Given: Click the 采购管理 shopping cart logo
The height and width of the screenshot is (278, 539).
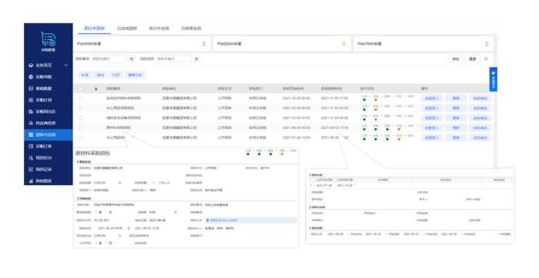Looking at the screenshot, I should 48,39.
